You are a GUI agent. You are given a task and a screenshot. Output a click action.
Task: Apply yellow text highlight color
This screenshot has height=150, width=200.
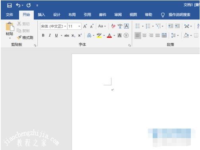point(99,35)
